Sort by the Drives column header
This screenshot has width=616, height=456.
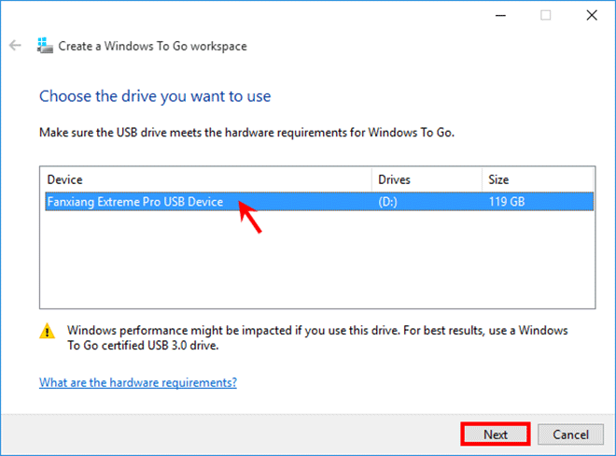point(427,179)
